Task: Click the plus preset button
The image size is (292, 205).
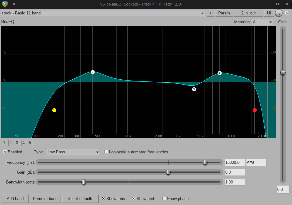Action: [211, 13]
